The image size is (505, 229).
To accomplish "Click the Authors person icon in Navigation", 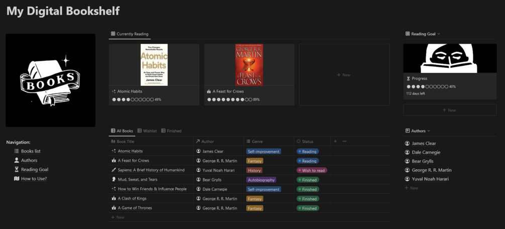I will [17, 160].
